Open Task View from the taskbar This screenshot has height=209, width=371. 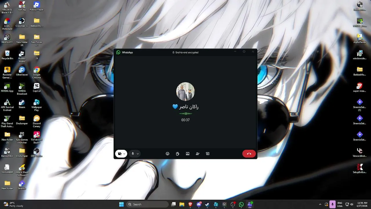click(173, 204)
